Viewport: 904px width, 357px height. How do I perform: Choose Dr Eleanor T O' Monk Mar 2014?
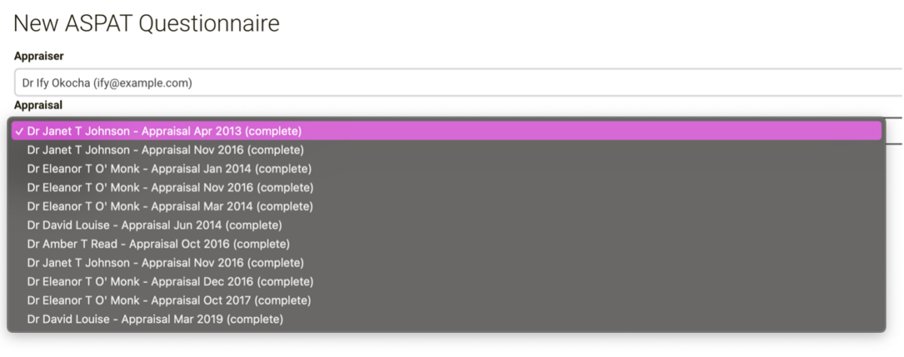point(169,206)
